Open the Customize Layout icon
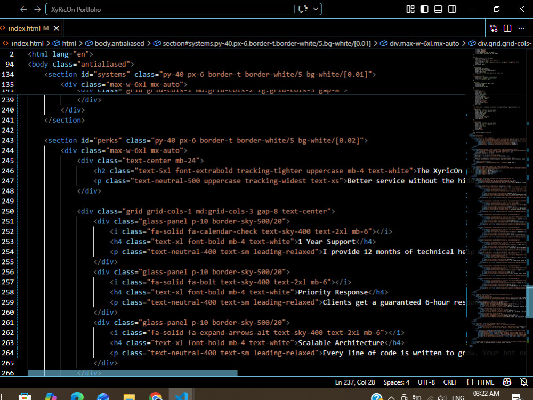This screenshot has height=400, width=533. coord(410,9)
